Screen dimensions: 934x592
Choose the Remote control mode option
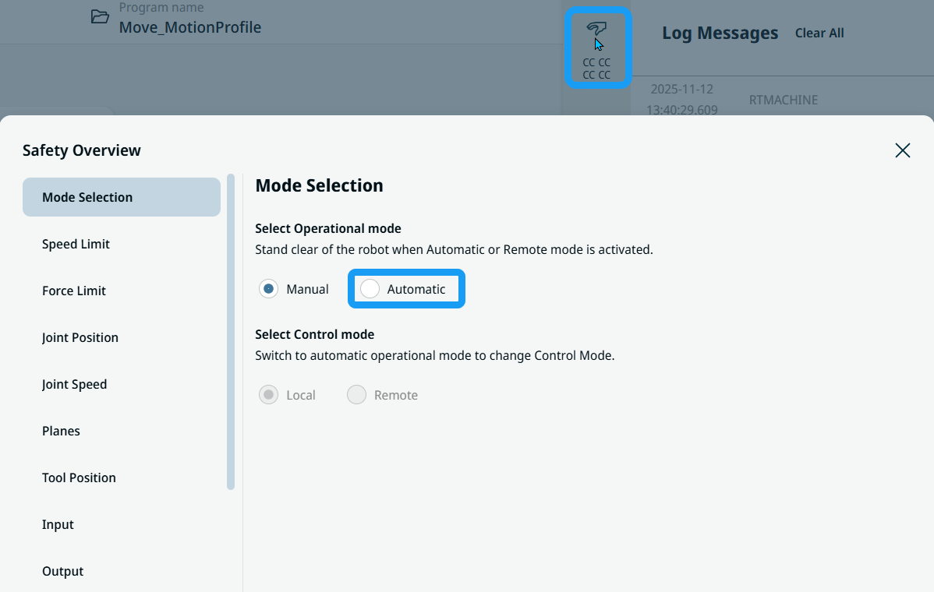tap(357, 395)
